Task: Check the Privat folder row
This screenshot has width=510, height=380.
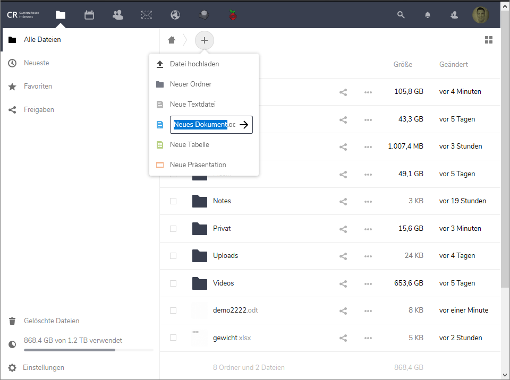Action: click(173, 228)
